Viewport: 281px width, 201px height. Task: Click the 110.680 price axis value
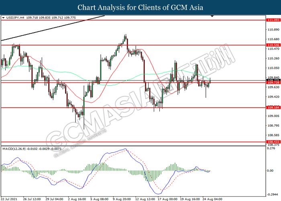tap(273, 39)
